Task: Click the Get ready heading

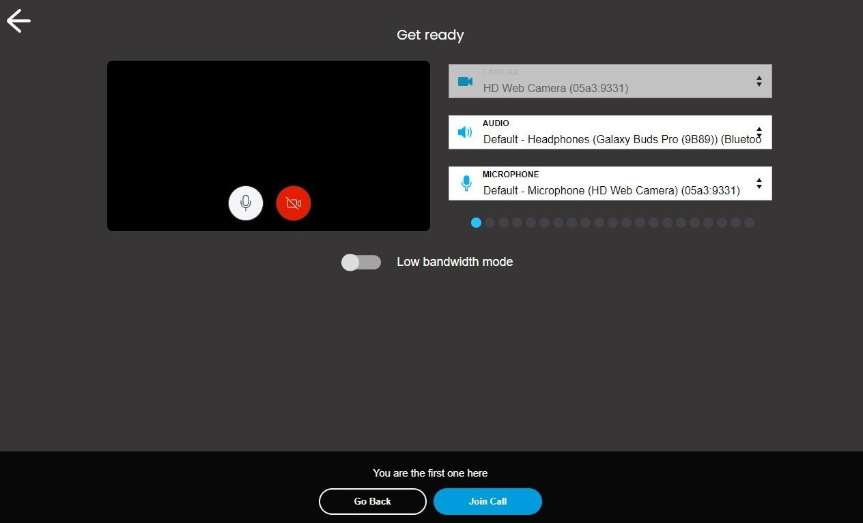Action: (430, 35)
